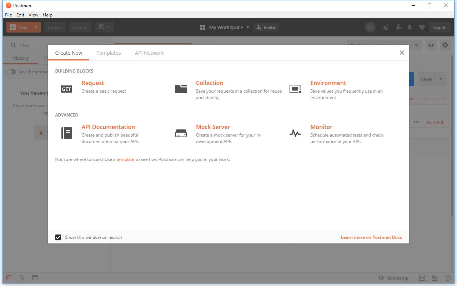Viewport: 457px width, 286px height.
Task: Open the environment settings gear icon
Action: click(x=445, y=45)
